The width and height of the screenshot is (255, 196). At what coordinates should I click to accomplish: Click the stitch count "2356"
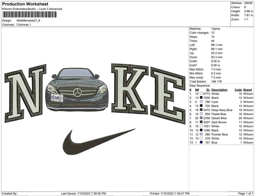point(207,118)
